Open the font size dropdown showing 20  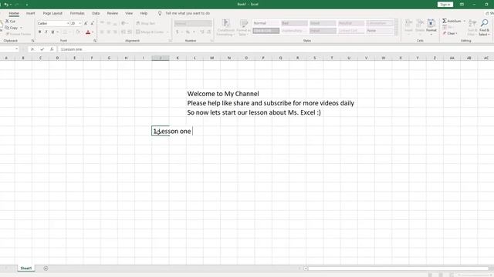click(80, 24)
